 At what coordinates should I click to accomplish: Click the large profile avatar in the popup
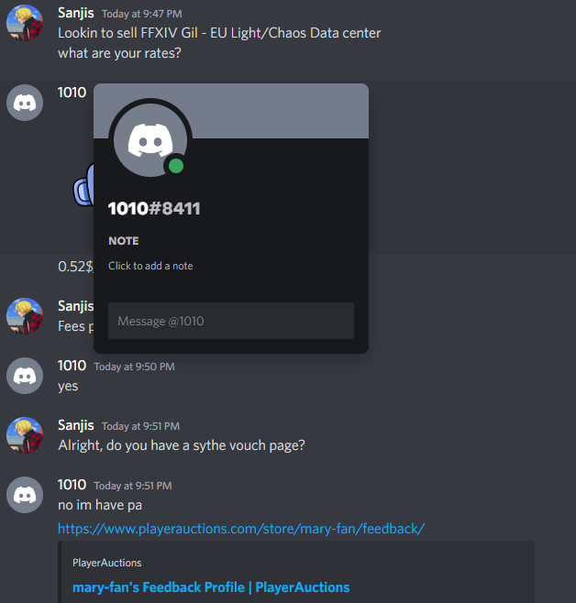[x=150, y=140]
